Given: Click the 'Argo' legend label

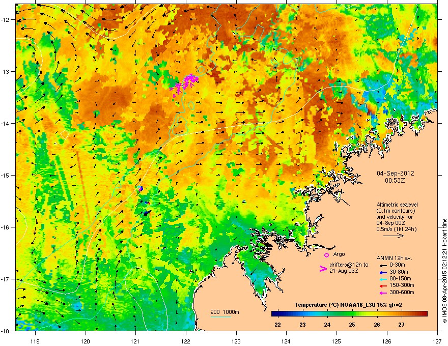Looking at the screenshot, I should (x=339, y=254).
